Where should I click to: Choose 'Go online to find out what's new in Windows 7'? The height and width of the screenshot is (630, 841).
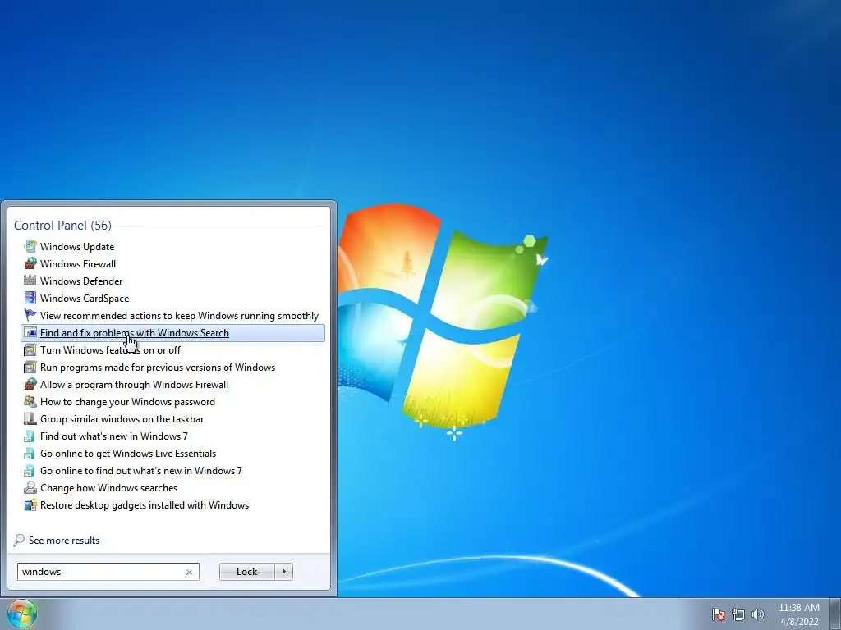[x=140, y=470]
